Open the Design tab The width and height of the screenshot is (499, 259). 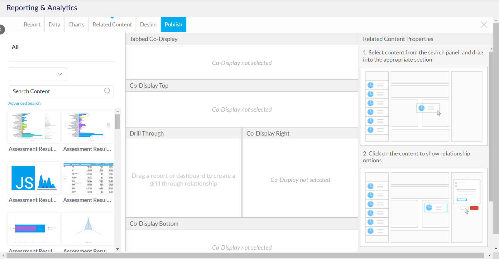(148, 25)
